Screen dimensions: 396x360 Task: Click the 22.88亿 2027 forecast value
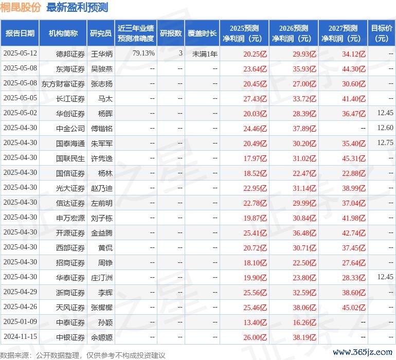tap(354, 173)
